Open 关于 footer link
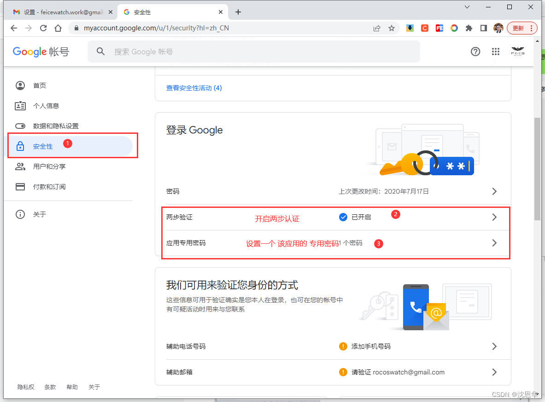 click(x=94, y=387)
